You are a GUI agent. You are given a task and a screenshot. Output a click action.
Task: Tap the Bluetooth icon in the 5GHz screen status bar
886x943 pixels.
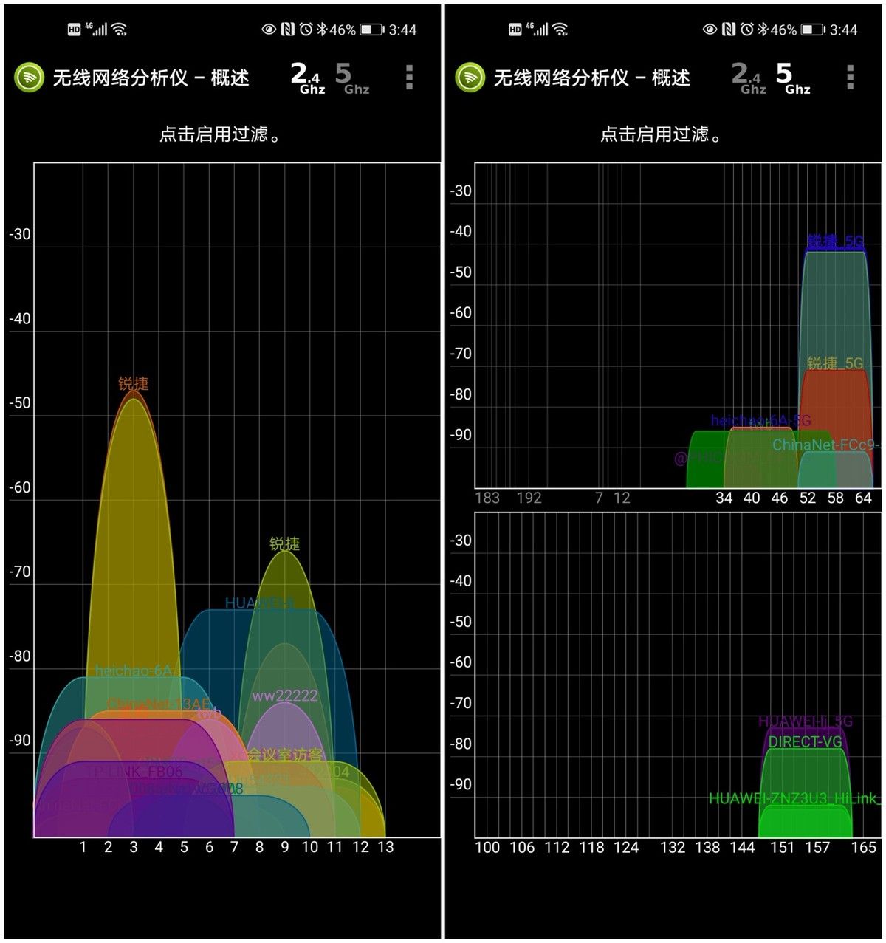coord(763,30)
